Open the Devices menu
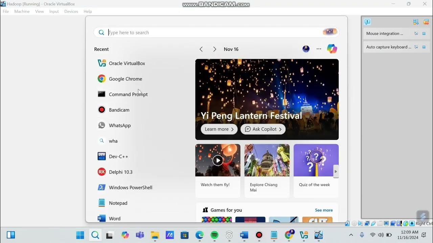 tap(71, 11)
